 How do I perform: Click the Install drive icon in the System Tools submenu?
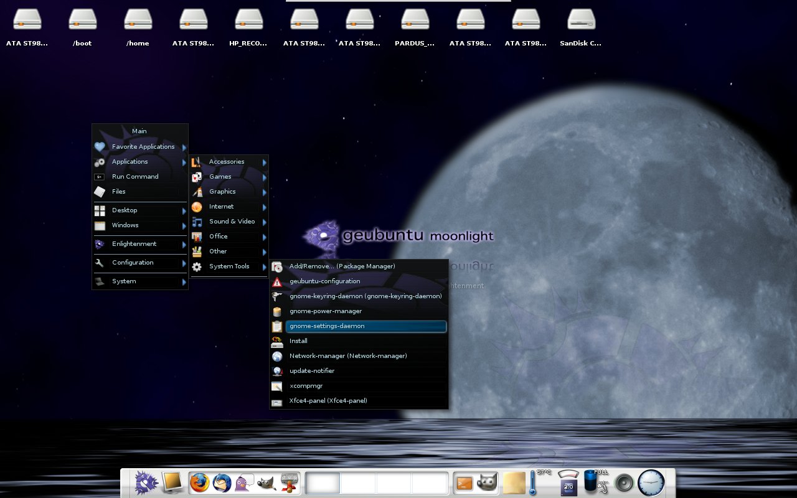pyautogui.click(x=277, y=341)
